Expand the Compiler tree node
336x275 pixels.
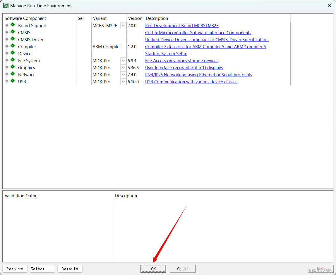click(x=7, y=47)
